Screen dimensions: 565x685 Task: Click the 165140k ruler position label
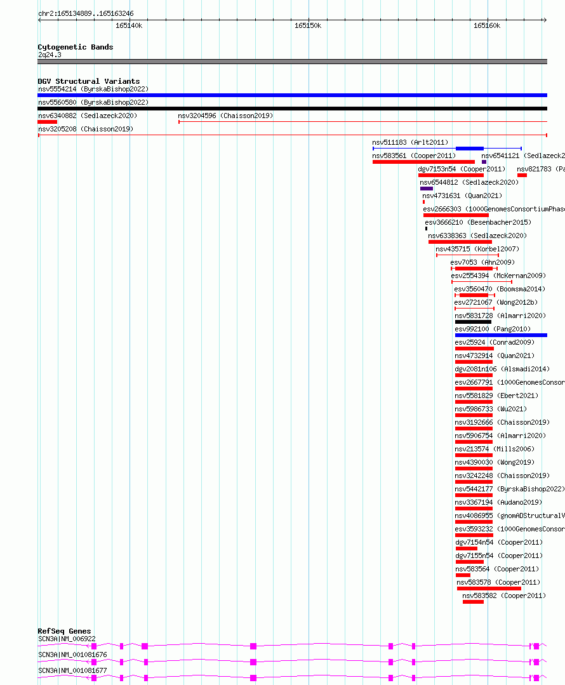[x=129, y=26]
